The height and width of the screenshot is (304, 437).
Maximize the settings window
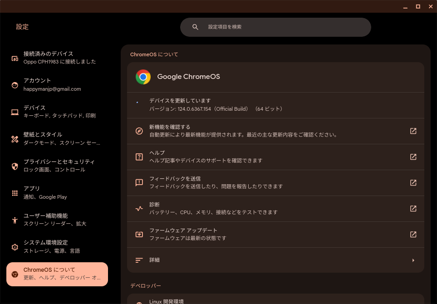[x=418, y=6]
